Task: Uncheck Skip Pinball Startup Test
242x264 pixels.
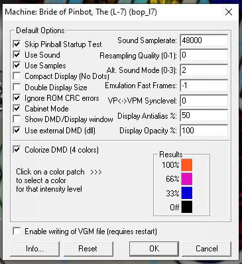Action: click(x=17, y=44)
